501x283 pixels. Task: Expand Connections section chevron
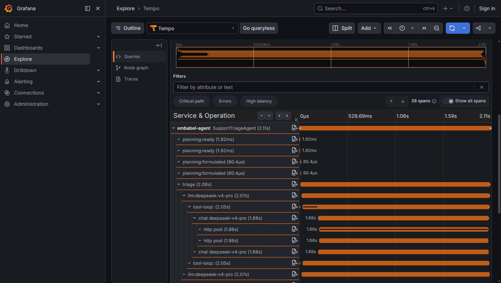pyautogui.click(x=99, y=93)
